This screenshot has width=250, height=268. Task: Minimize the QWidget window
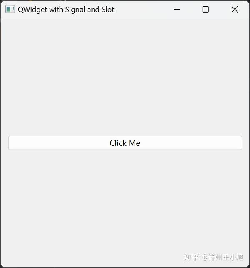[x=177, y=10]
